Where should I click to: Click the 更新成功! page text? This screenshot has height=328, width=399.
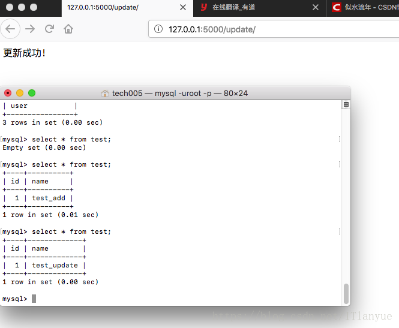tap(25, 53)
